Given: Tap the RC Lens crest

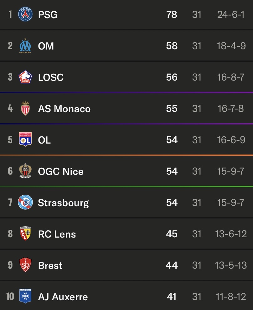Looking at the screenshot, I should [x=25, y=234].
